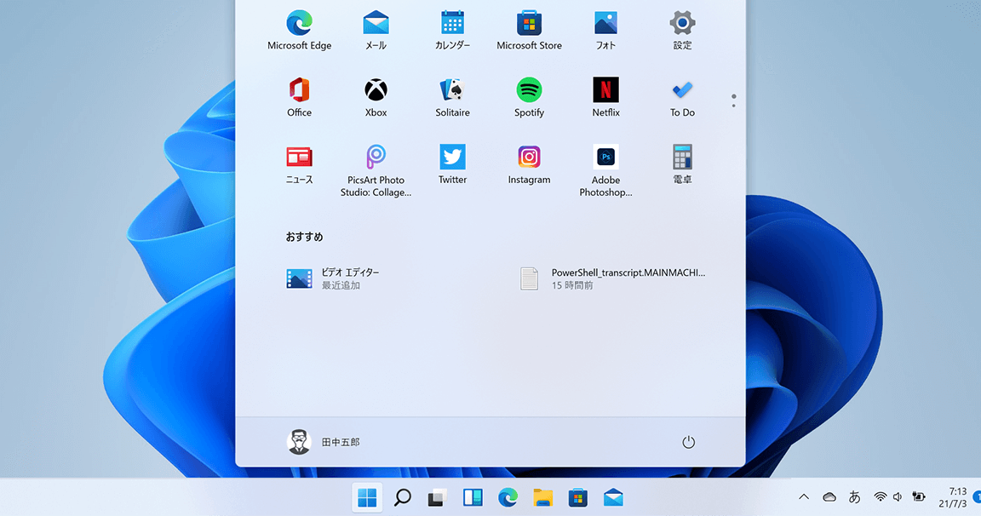
Task: Open the 電卓 calculator app
Action: pyautogui.click(x=682, y=165)
